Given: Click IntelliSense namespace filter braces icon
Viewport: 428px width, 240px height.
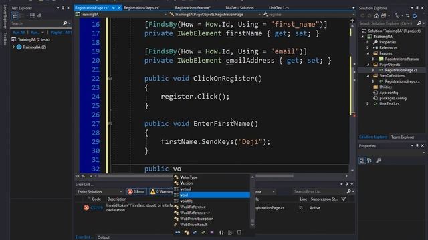Looking at the screenshot, I should click(x=221, y=233).
